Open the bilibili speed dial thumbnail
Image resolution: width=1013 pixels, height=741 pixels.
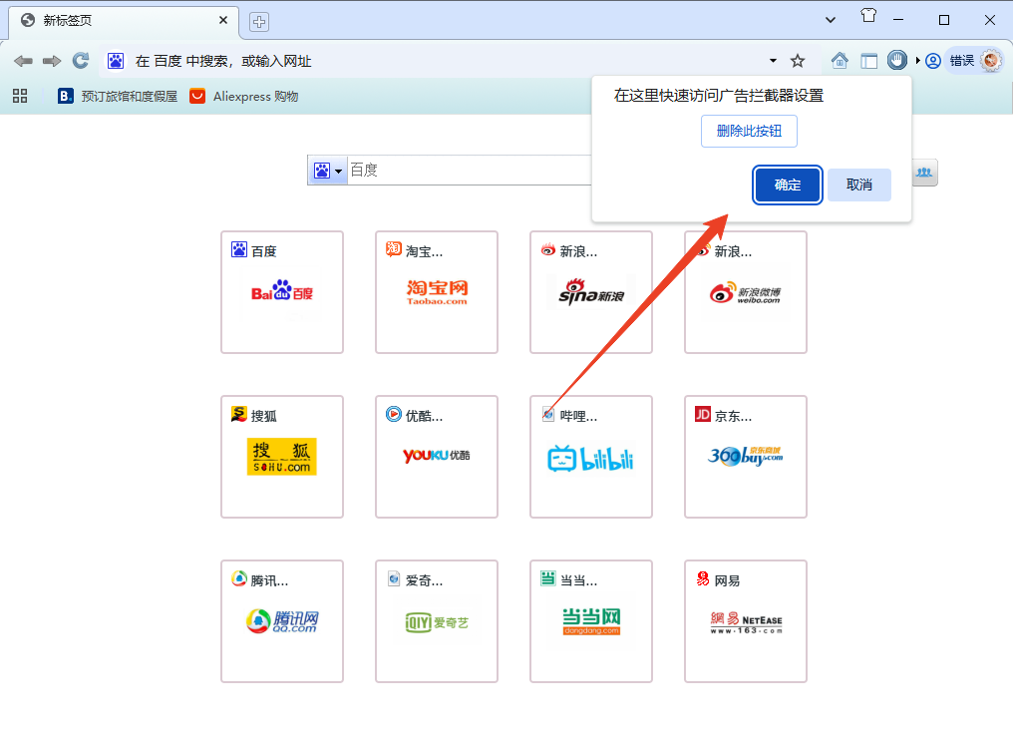pos(590,457)
